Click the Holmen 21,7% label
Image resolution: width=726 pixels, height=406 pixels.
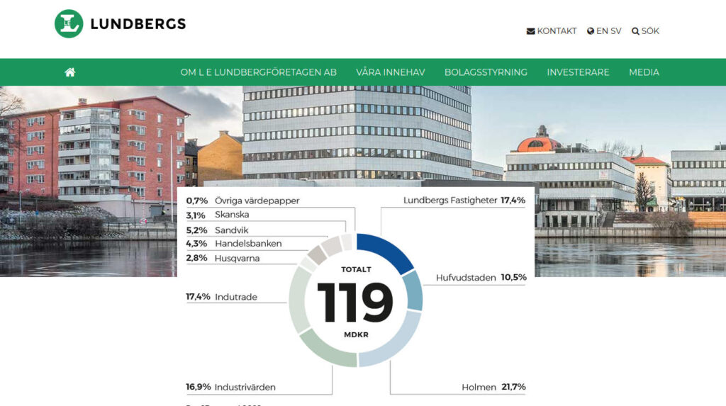493,387
